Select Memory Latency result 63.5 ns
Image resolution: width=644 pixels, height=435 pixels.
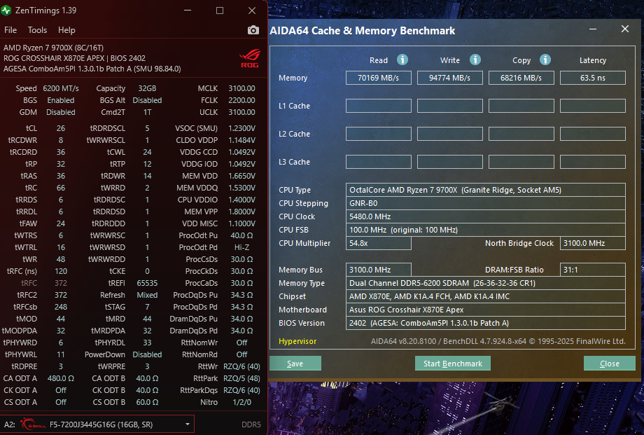tap(593, 78)
